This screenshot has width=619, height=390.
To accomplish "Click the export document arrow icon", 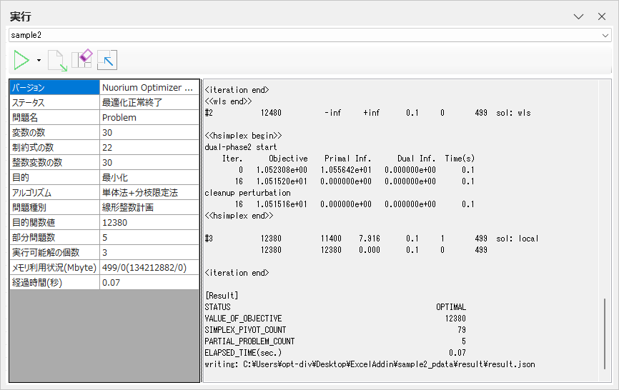I will coord(57,60).
